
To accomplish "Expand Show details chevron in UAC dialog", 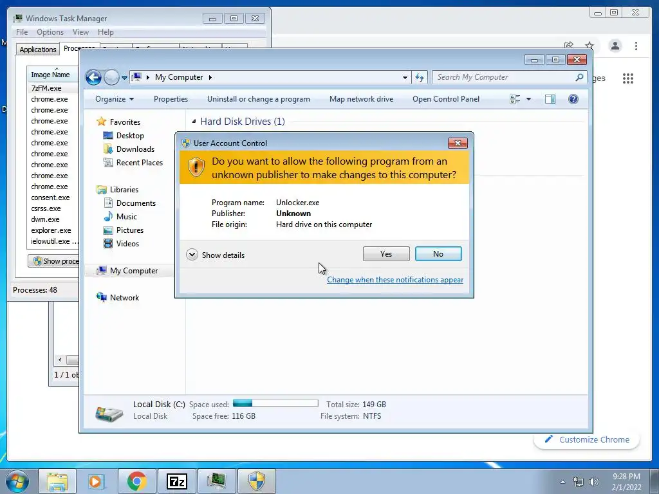I will 192,255.
